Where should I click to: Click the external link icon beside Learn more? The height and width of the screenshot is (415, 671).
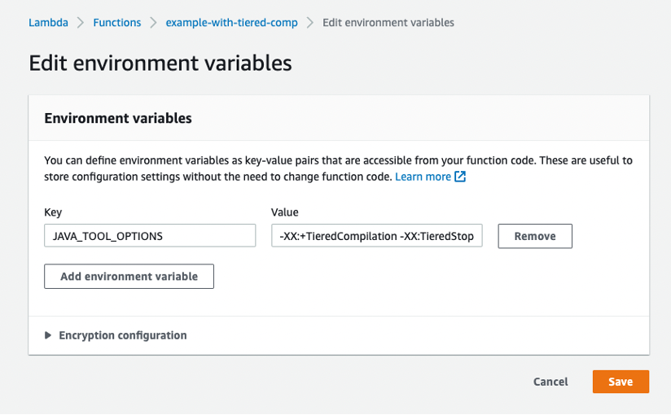click(460, 177)
